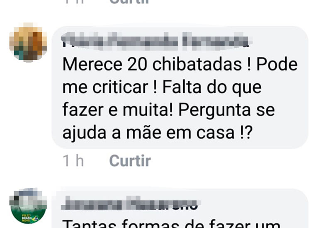Click the cut-off timestamp at the top edge

click(74, 2)
